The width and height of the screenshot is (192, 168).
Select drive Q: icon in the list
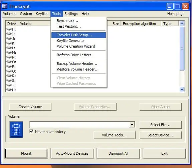click(x=9, y=71)
